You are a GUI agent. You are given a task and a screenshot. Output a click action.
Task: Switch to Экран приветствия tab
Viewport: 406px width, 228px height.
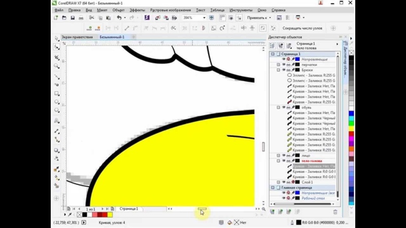tap(77, 37)
